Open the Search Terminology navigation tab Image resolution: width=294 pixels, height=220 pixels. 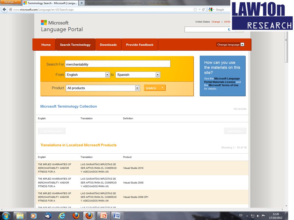tap(75, 45)
